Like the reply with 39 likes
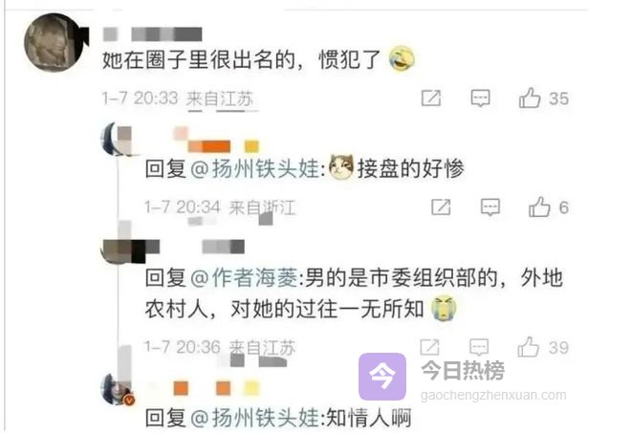 (528, 347)
